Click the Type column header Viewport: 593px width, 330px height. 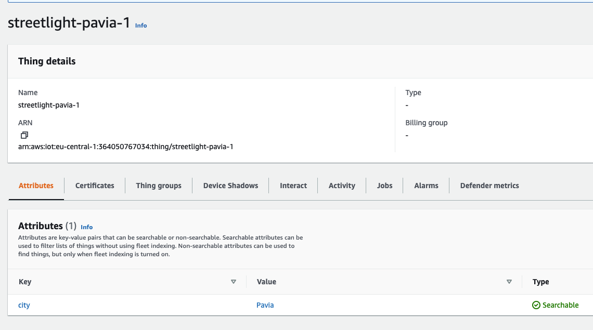click(540, 282)
